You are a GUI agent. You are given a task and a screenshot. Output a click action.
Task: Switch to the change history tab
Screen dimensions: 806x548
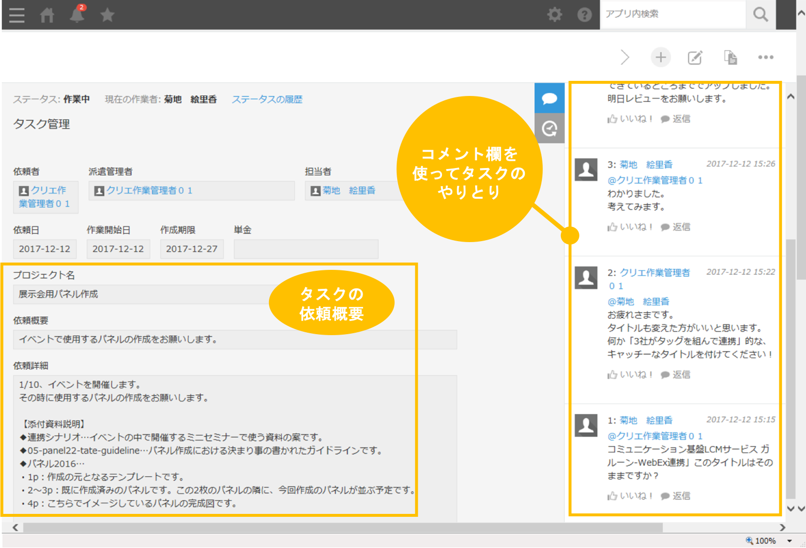pyautogui.click(x=549, y=128)
